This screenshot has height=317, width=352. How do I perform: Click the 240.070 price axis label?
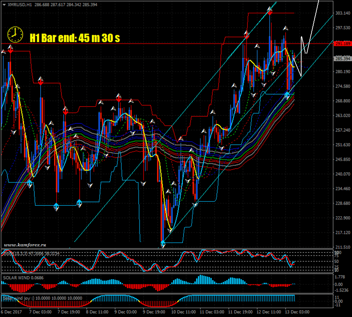pyautogui.click(x=343, y=174)
